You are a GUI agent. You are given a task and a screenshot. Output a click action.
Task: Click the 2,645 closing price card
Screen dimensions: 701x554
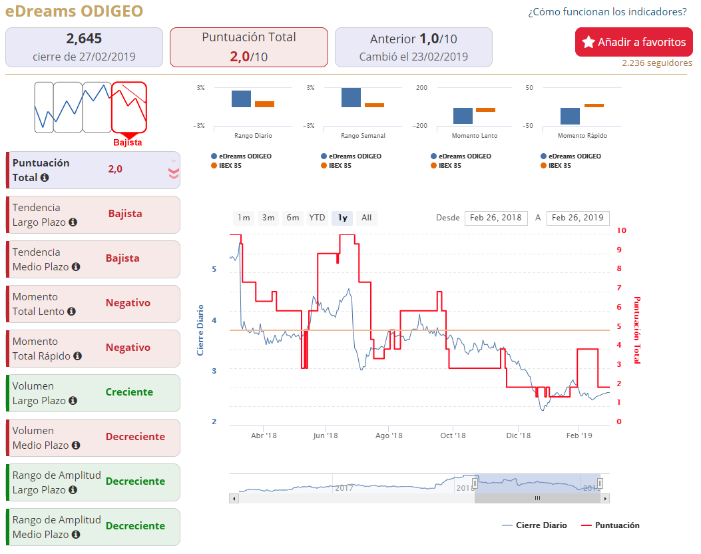click(84, 47)
